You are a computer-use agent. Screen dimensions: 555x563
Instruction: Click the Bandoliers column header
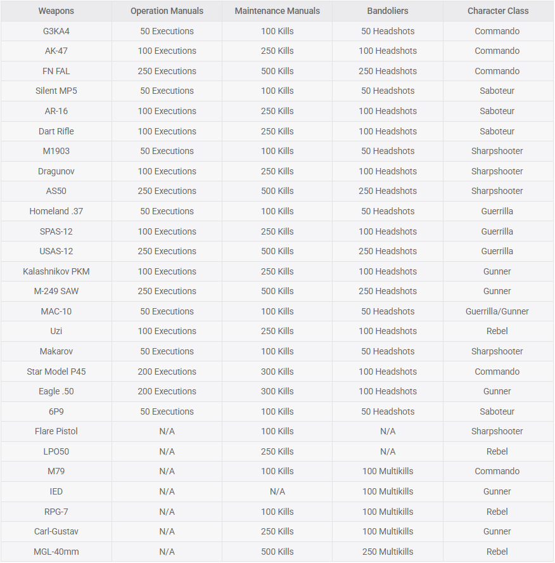pyautogui.click(x=388, y=11)
